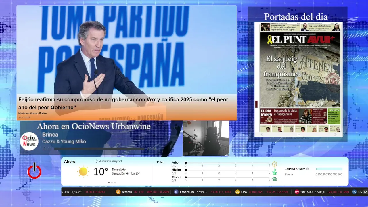Click the Ethereum diamond icon in ticker

click(176, 192)
